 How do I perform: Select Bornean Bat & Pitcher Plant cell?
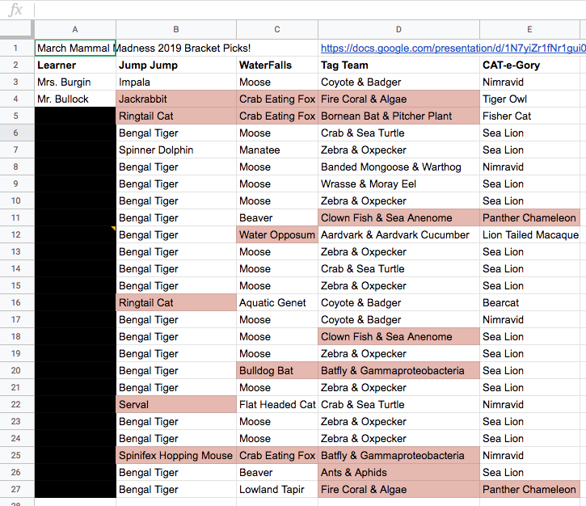(398, 116)
